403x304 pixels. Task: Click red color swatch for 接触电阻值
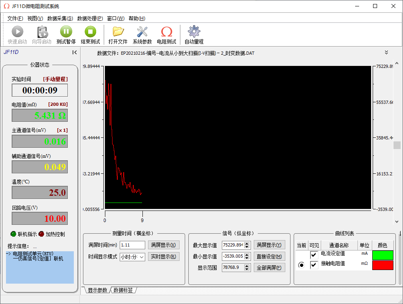383,265
